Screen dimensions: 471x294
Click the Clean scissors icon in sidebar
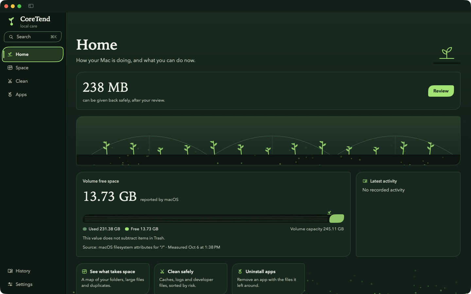[10, 81]
